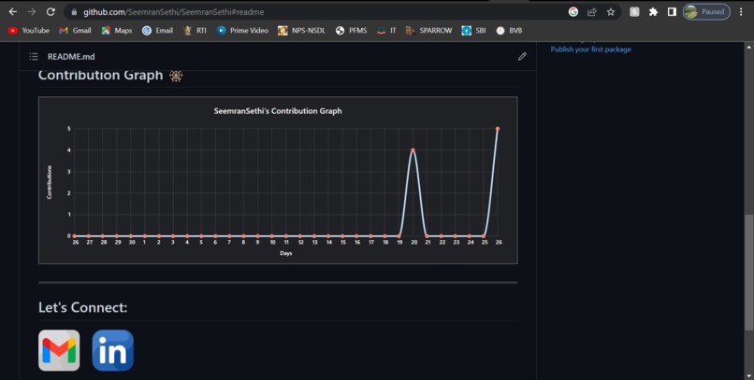Open the BVB bookmark
Viewport: 754px width, 380px height.
[509, 30]
